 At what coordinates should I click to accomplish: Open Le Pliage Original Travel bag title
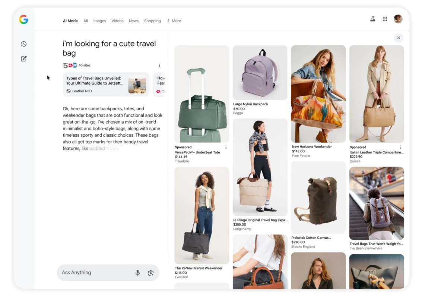[x=260, y=220]
